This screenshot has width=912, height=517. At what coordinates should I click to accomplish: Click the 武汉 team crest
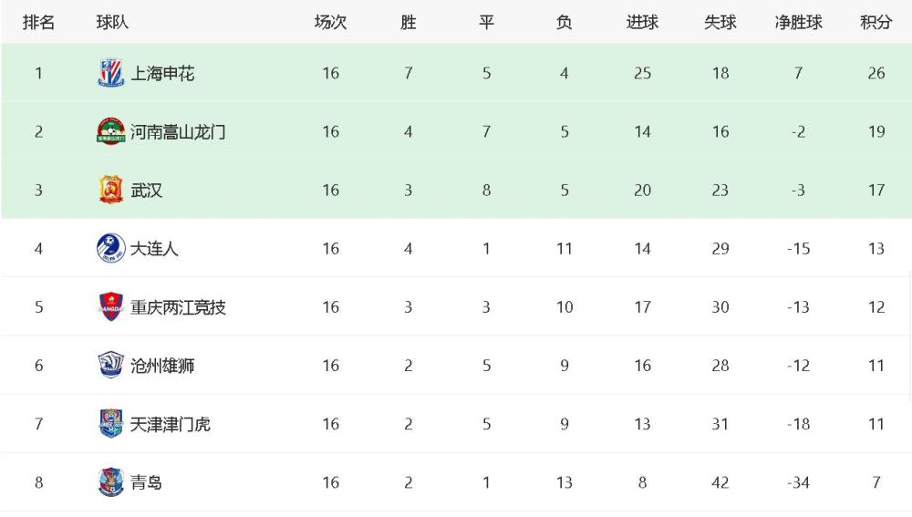110,191
